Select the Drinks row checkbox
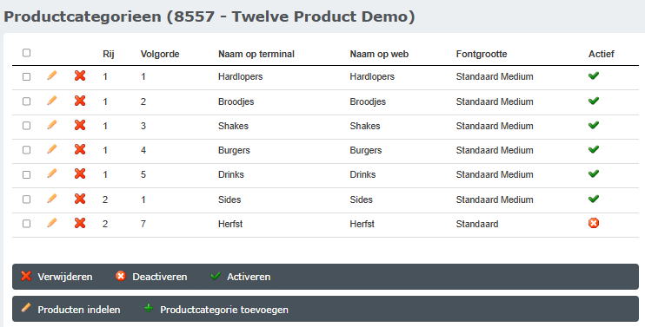645x327 pixels. (x=26, y=175)
